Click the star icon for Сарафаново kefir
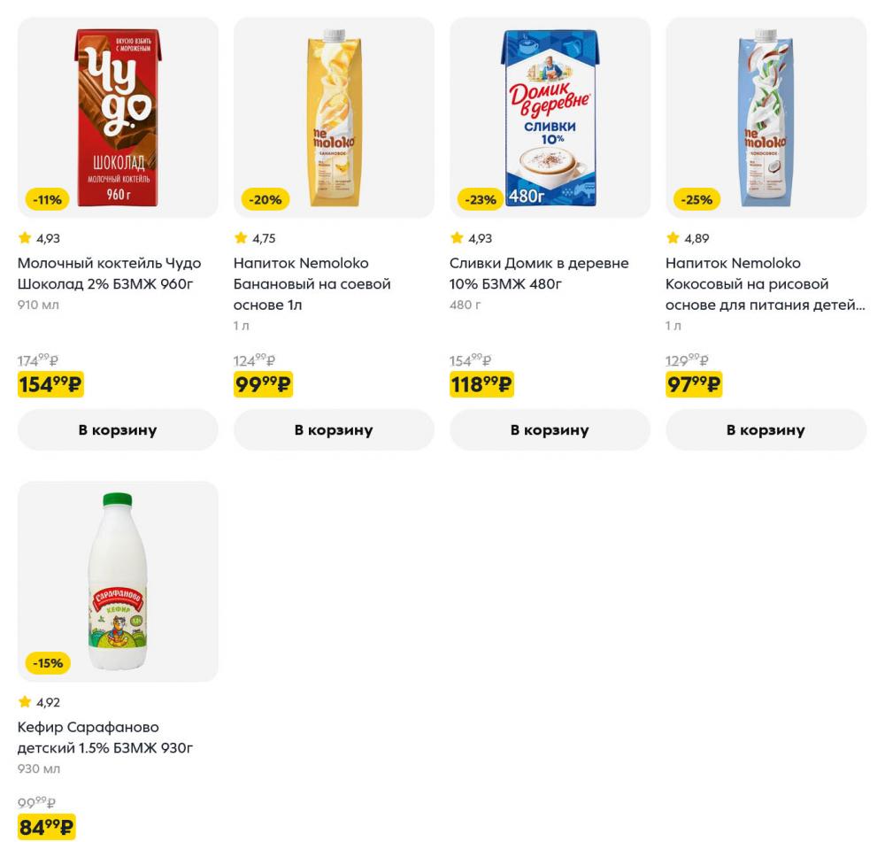The image size is (885, 842). [x=25, y=702]
